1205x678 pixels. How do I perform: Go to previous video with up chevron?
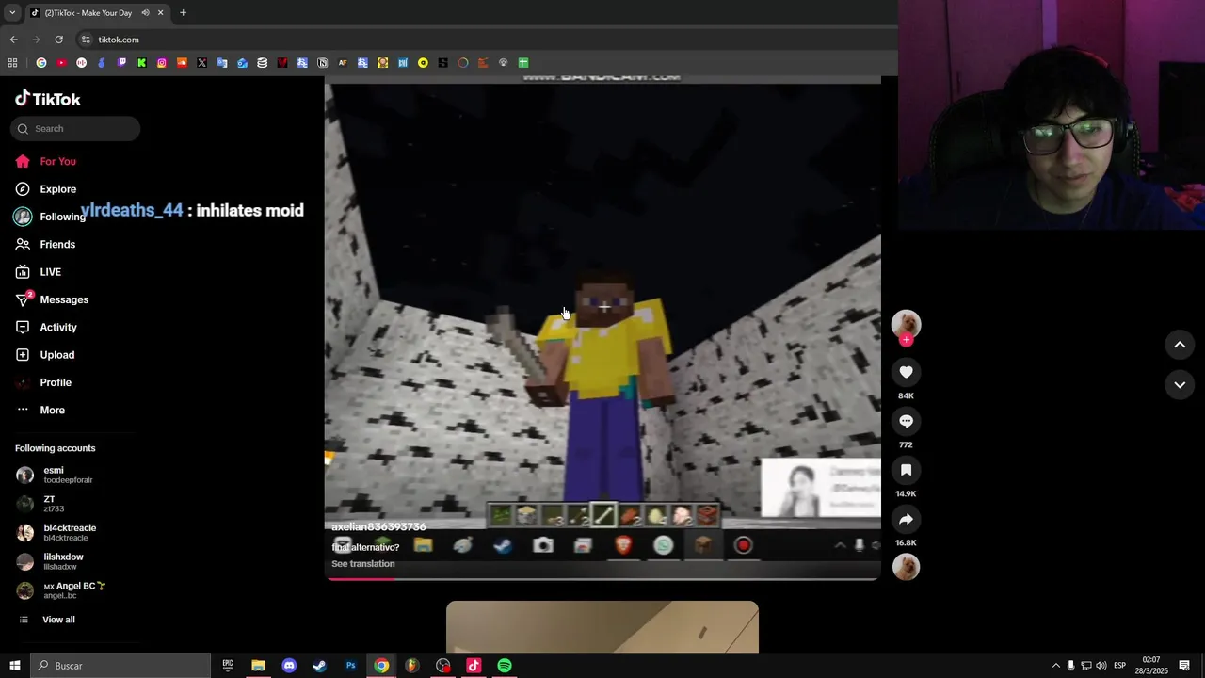point(1180,345)
